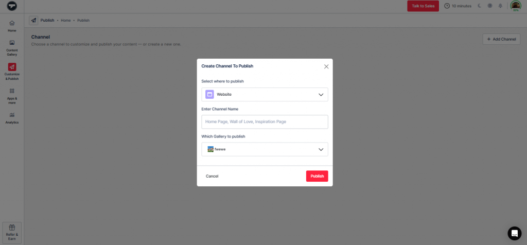This screenshot has height=245, width=527.
Task: Click the Enter Channel Name field
Action: (x=265, y=122)
